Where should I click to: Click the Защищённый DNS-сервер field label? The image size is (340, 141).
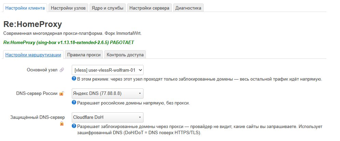coord(38,117)
